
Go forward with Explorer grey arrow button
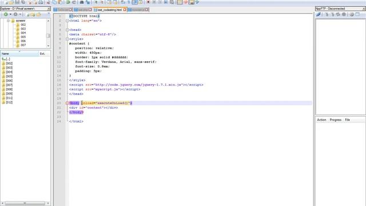15,14
